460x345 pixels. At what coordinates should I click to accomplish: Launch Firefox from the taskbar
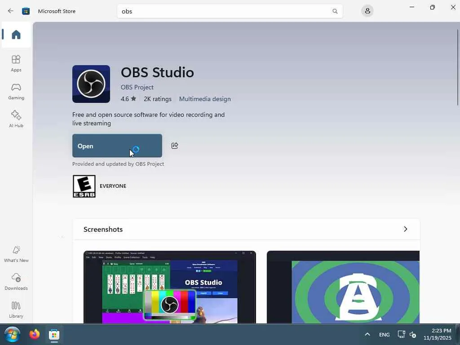34,334
